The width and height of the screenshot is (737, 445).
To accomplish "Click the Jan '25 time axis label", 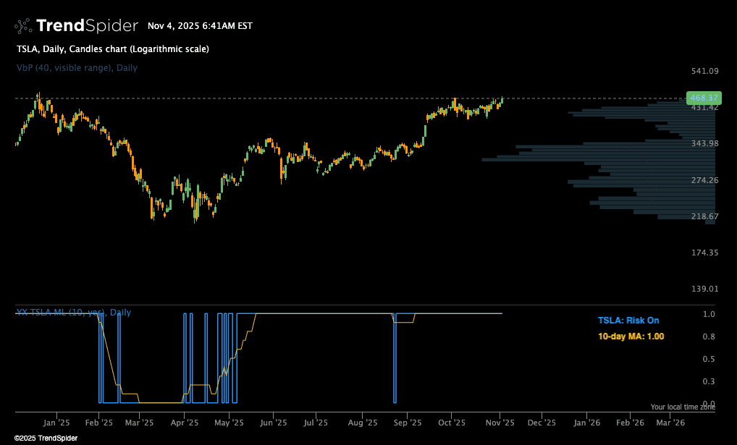I will 56,423.
